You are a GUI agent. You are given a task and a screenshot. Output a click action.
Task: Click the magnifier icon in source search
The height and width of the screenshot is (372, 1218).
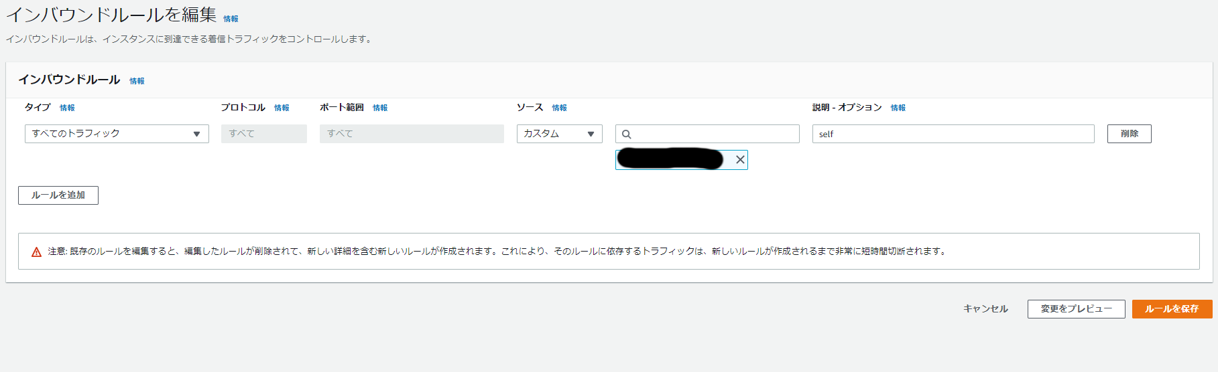tap(627, 134)
